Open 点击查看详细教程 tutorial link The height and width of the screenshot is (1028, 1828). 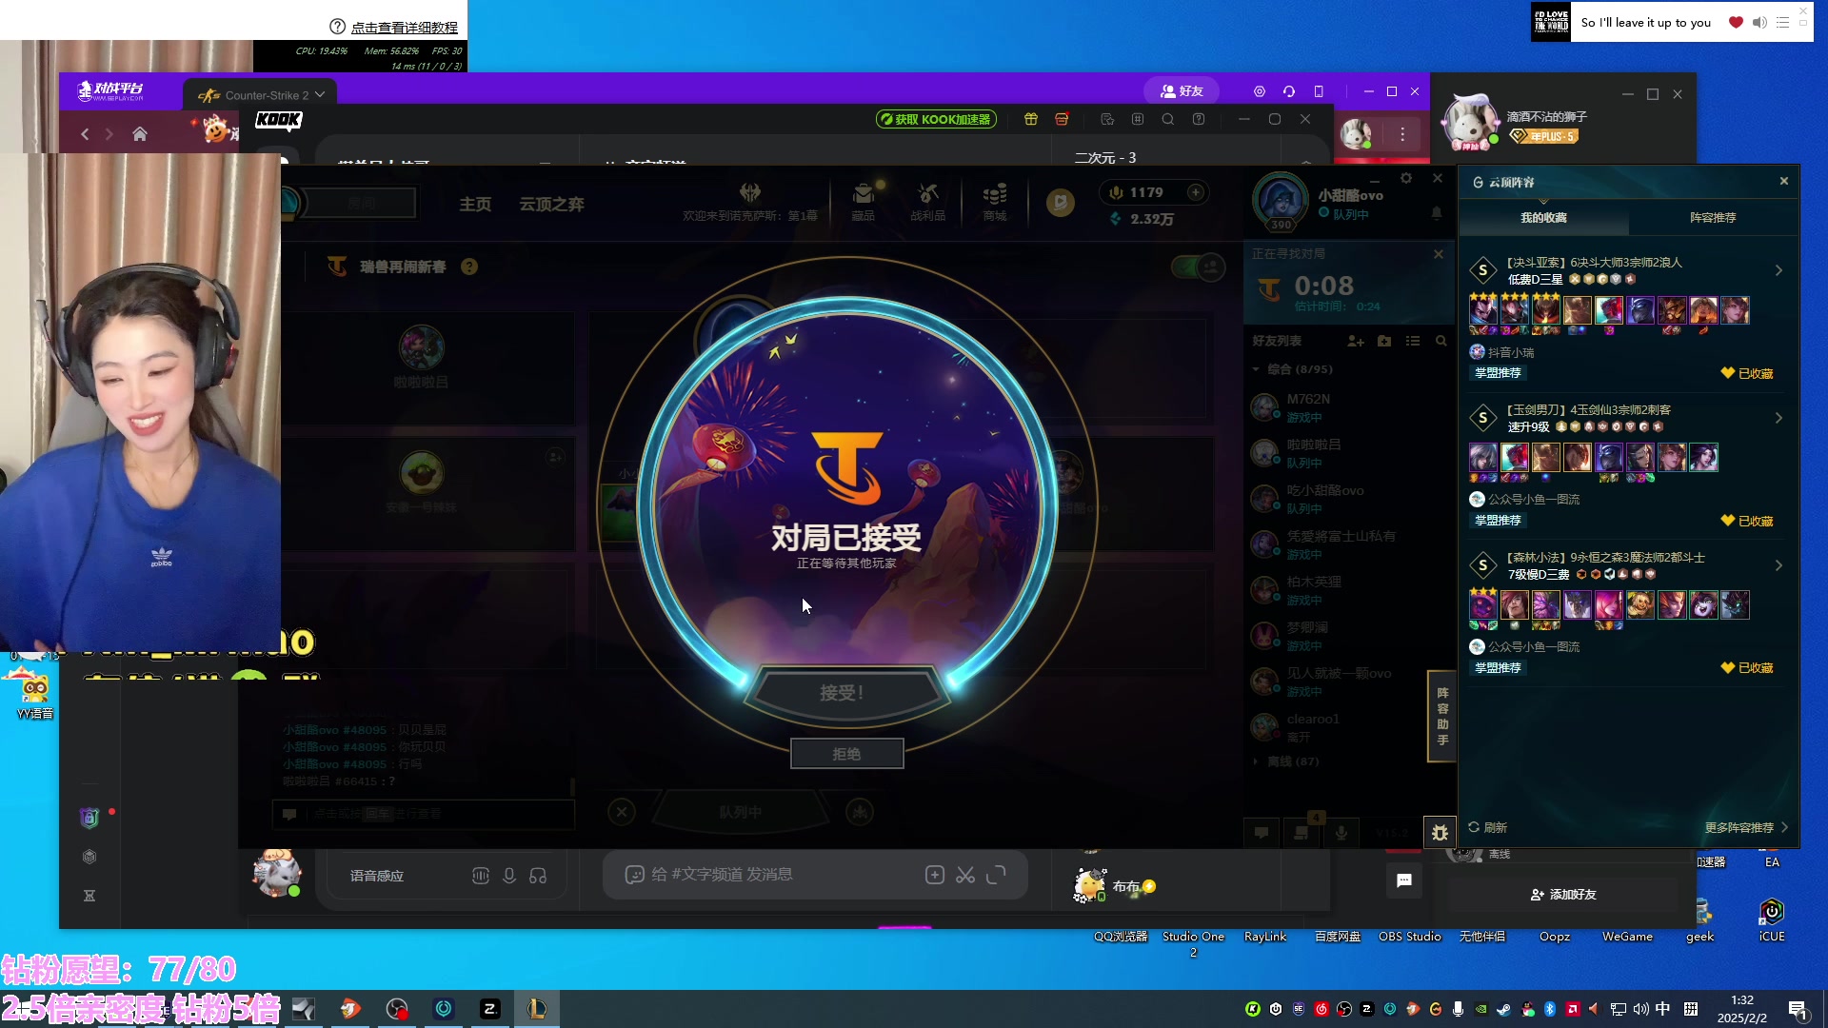(x=405, y=28)
